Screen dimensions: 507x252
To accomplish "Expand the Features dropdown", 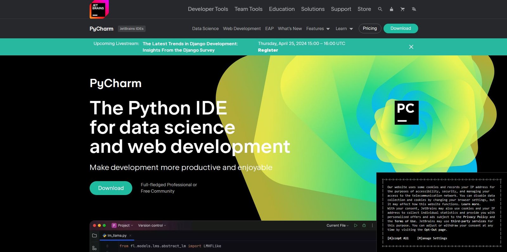I will (318, 28).
